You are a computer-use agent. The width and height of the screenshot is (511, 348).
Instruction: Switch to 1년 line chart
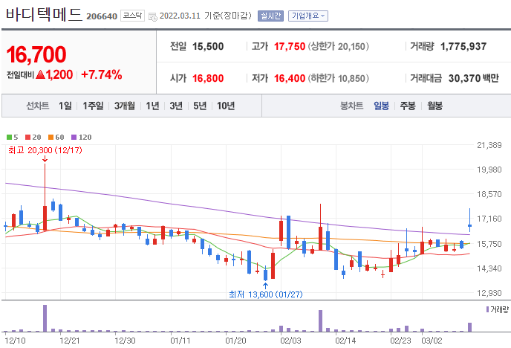[x=152, y=106]
